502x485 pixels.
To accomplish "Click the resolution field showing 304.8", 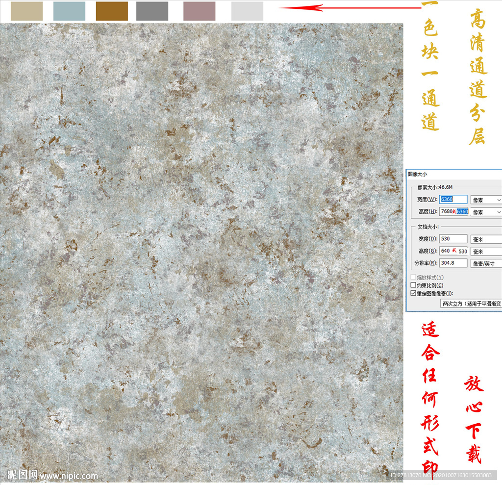I will click(453, 263).
